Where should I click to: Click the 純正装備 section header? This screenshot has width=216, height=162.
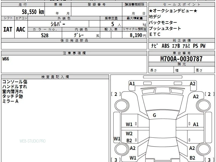(181, 40)
